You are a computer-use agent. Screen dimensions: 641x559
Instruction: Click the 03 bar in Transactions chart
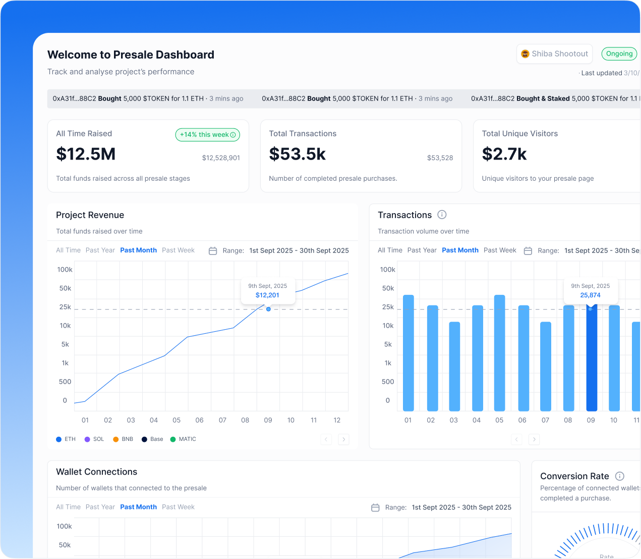click(x=454, y=367)
